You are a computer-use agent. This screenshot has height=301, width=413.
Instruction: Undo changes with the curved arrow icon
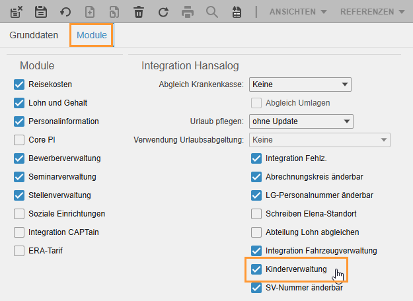coord(65,12)
